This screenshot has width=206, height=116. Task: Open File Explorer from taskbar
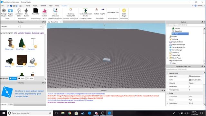(x=63, y=113)
